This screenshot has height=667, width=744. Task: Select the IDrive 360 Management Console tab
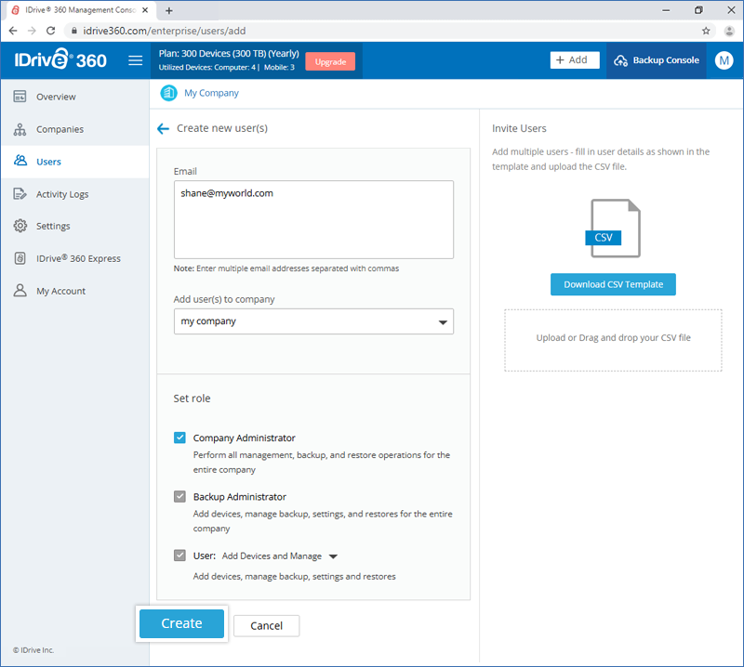pyautogui.click(x=80, y=10)
